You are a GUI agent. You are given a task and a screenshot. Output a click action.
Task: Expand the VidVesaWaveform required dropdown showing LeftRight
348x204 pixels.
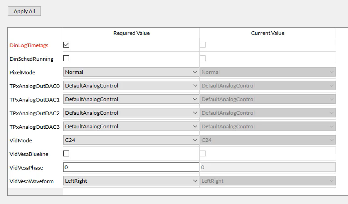click(131, 181)
